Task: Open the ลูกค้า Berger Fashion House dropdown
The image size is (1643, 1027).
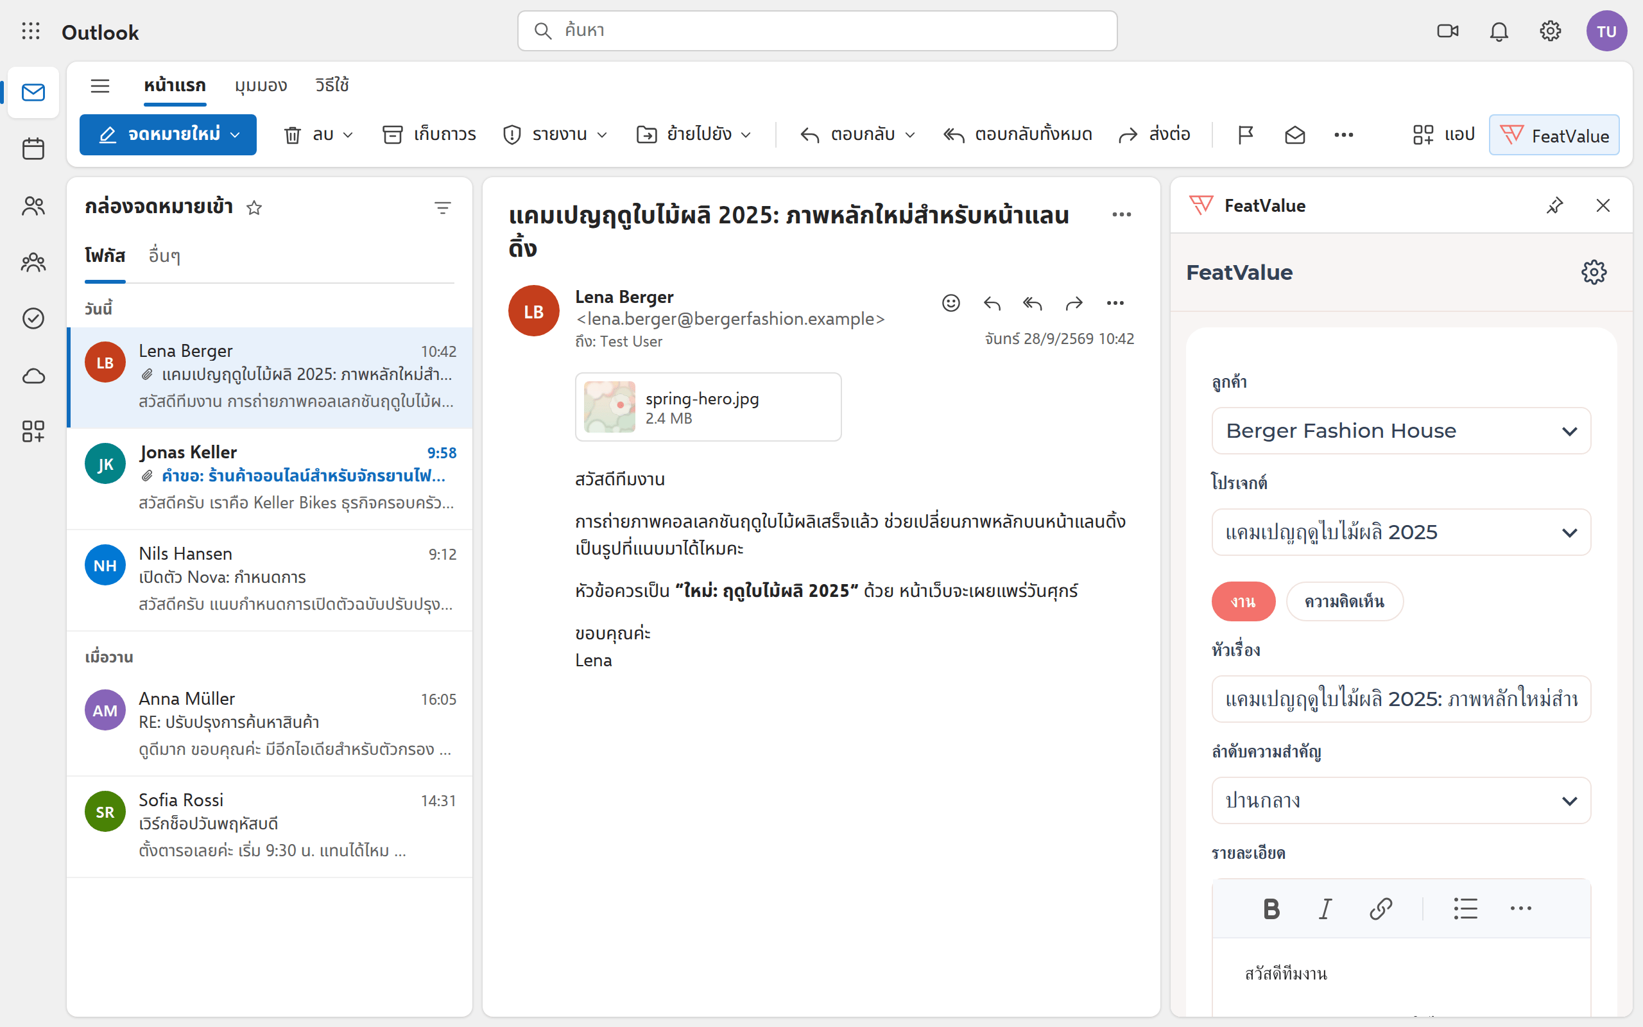Action: coord(1400,431)
